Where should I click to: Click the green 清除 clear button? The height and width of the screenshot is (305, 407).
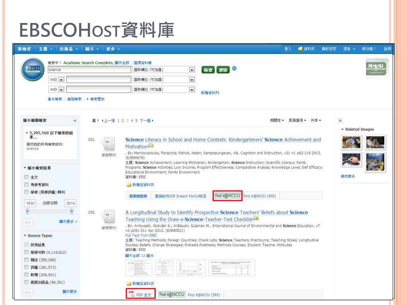[x=223, y=70]
